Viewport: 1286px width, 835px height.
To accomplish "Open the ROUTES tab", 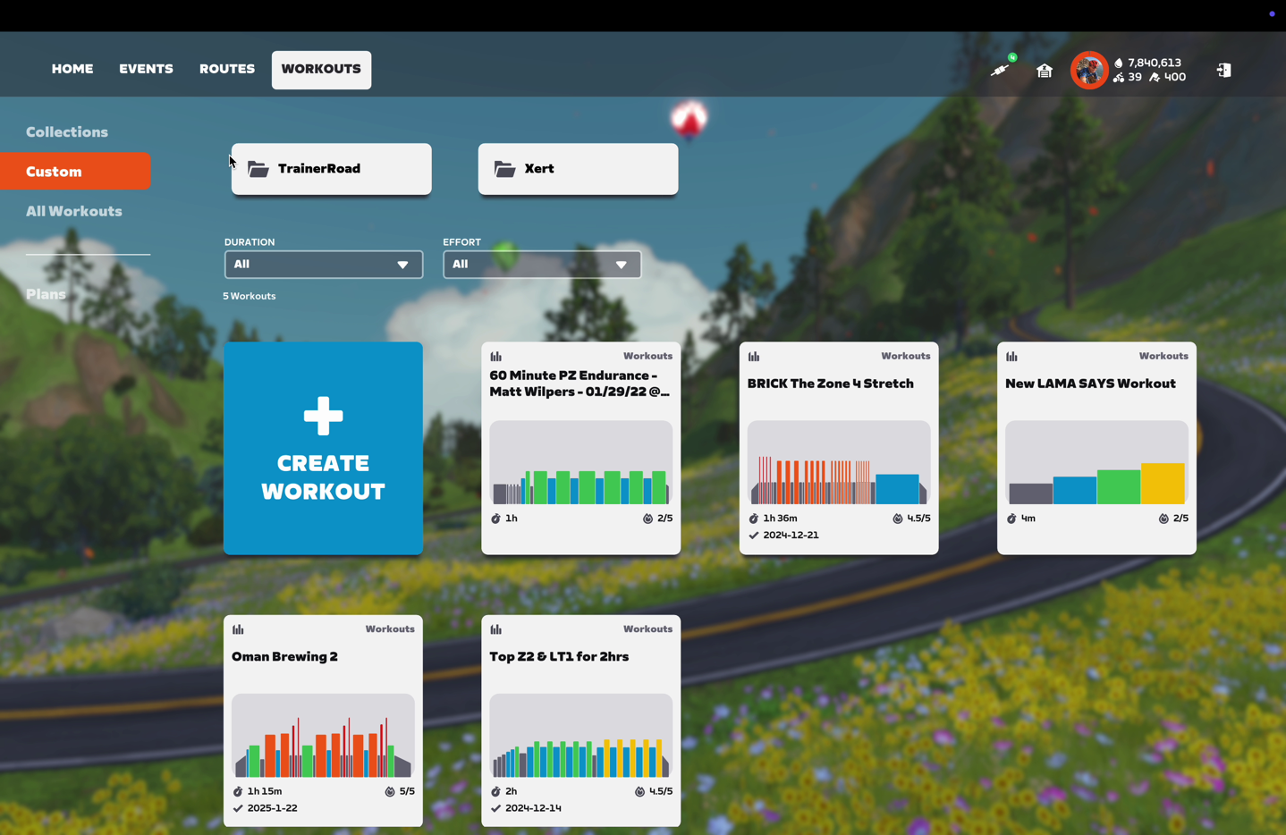I will 227,69.
